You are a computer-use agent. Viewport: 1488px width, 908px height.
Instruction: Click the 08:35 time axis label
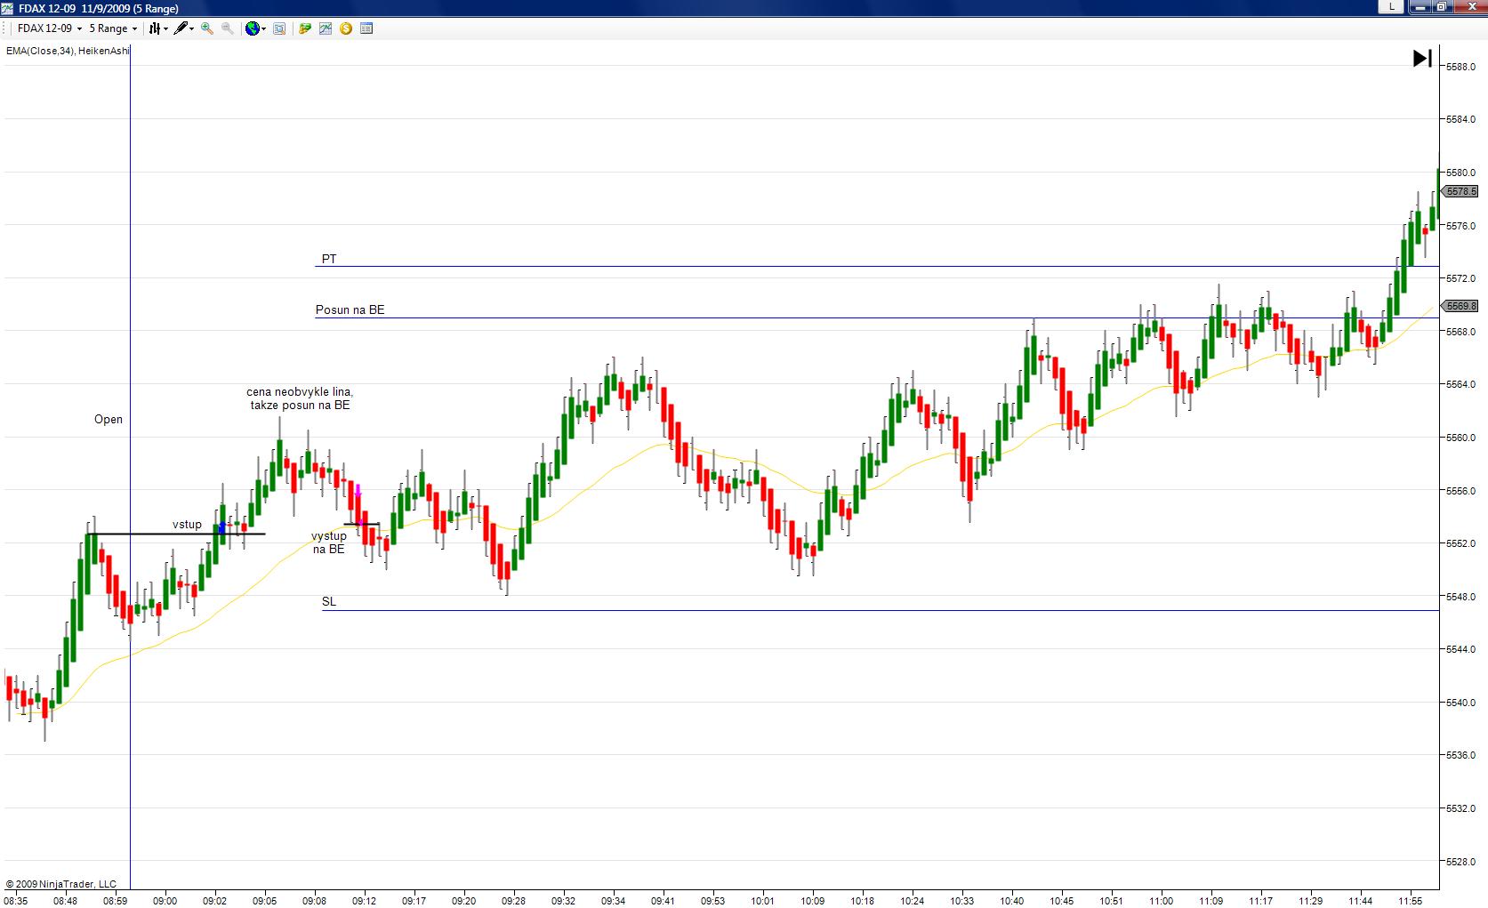(16, 901)
